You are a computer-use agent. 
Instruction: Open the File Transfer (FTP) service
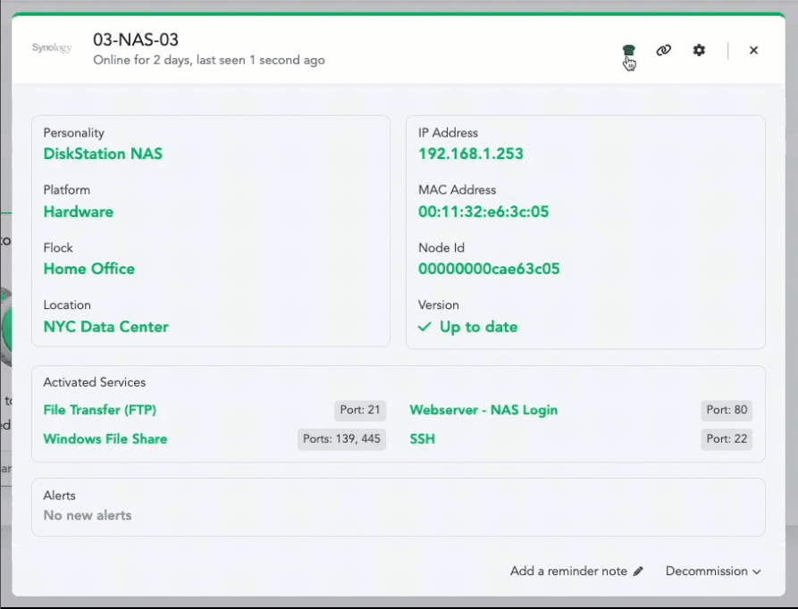pos(99,410)
